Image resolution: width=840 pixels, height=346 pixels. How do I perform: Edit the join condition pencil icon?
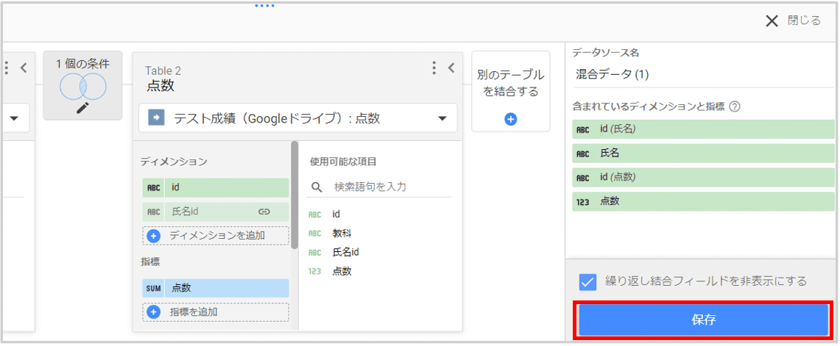(82, 107)
